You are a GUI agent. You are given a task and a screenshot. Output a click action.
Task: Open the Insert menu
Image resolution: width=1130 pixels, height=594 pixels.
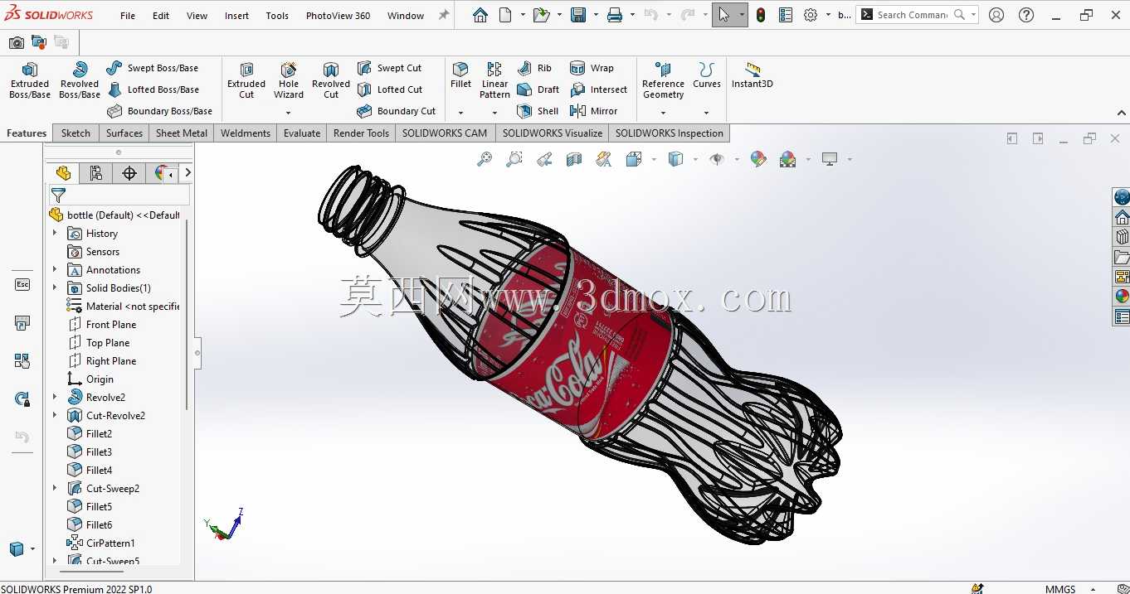236,15
